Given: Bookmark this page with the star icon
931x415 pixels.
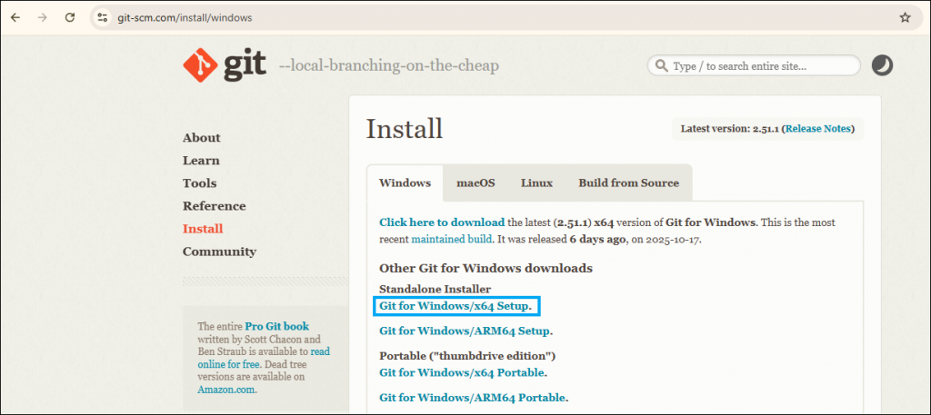Looking at the screenshot, I should click(905, 17).
